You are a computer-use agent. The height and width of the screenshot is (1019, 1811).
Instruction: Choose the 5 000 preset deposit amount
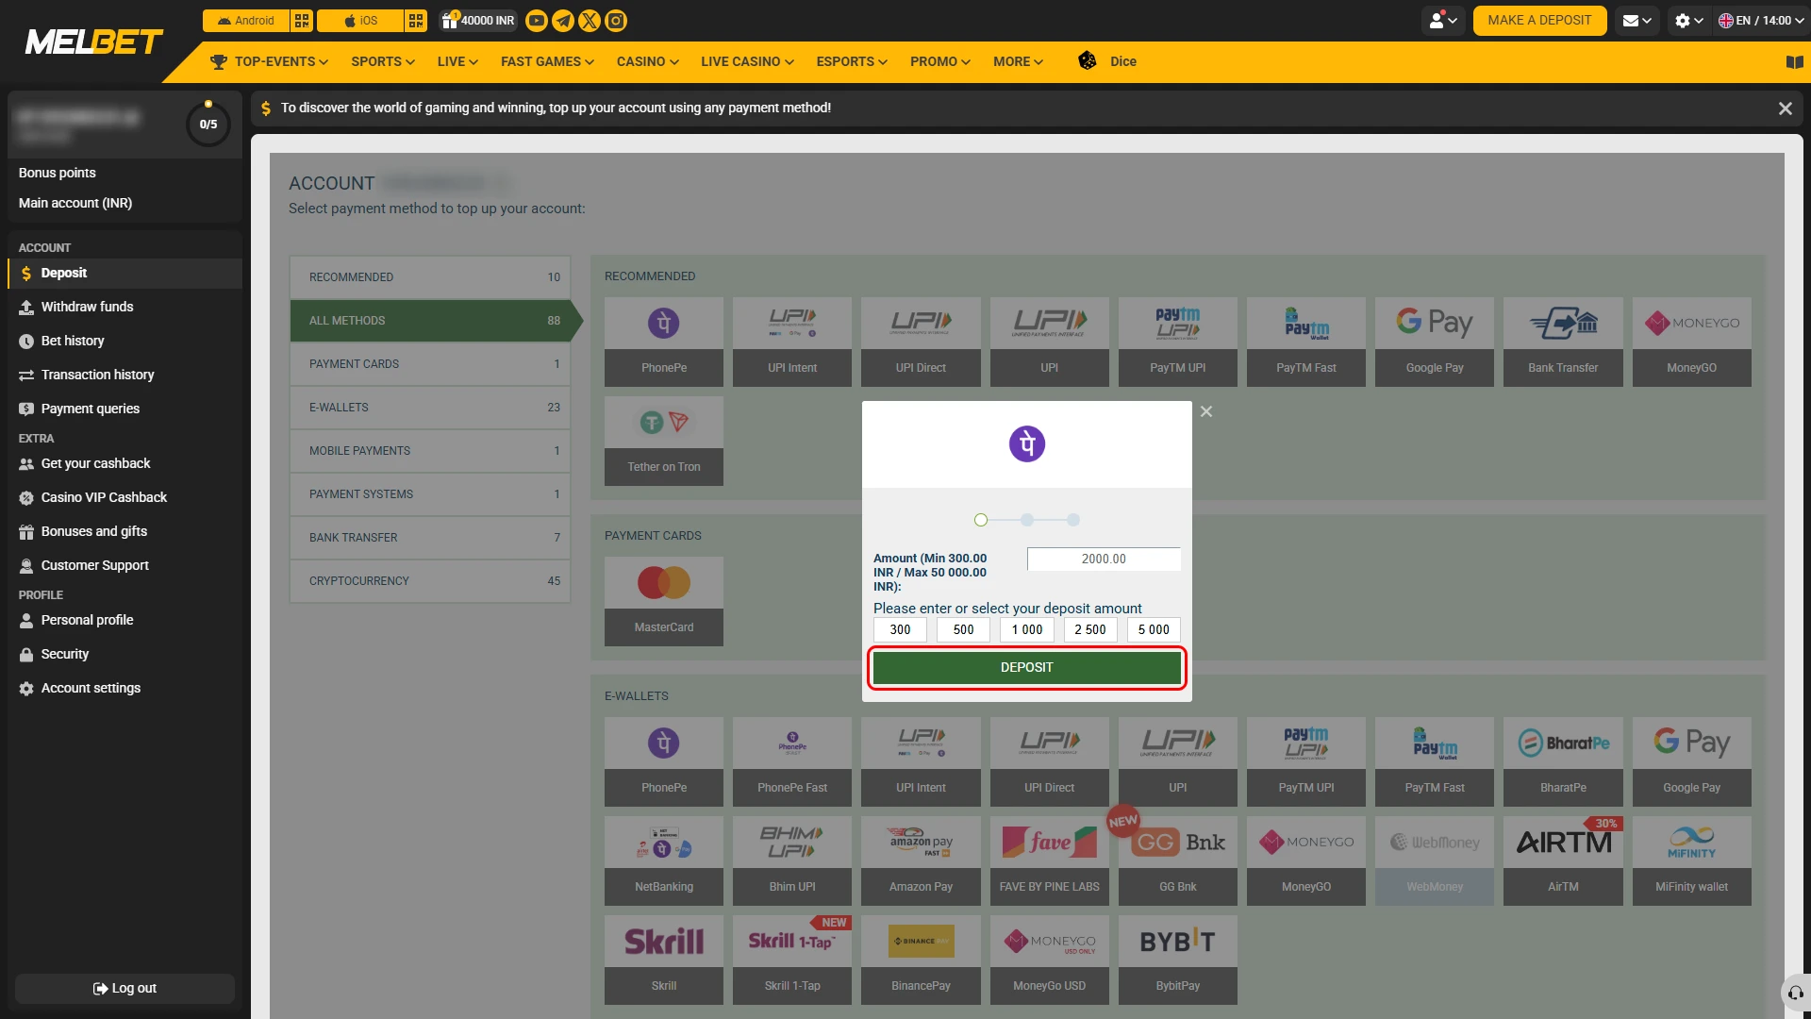pyautogui.click(x=1154, y=630)
